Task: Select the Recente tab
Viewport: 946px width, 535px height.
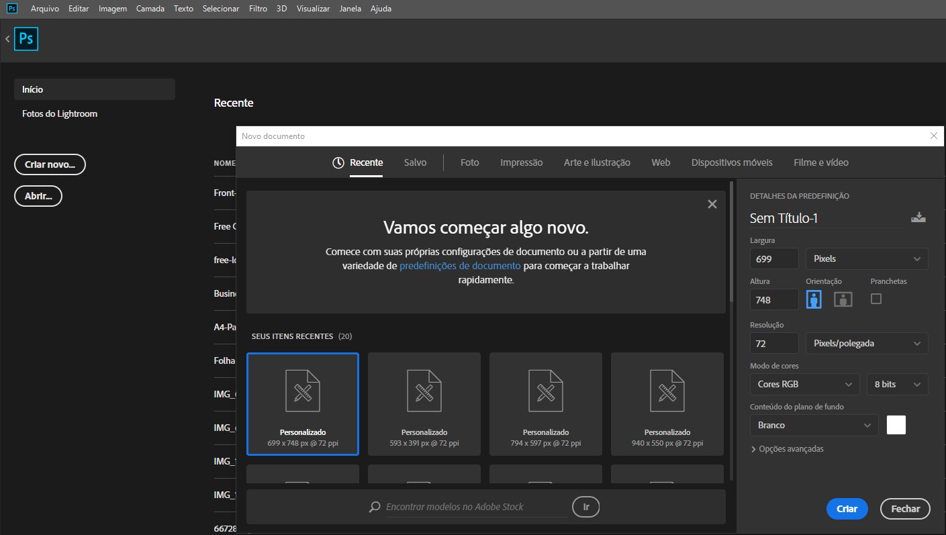Action: 367,162
